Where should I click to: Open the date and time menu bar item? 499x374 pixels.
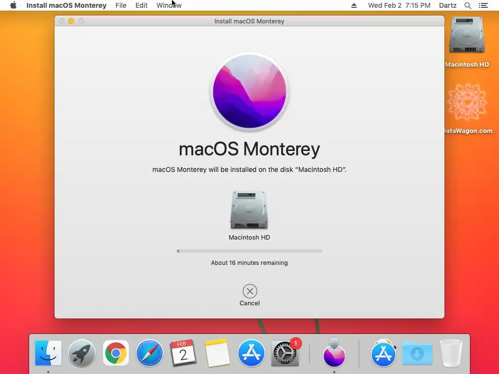399,5
